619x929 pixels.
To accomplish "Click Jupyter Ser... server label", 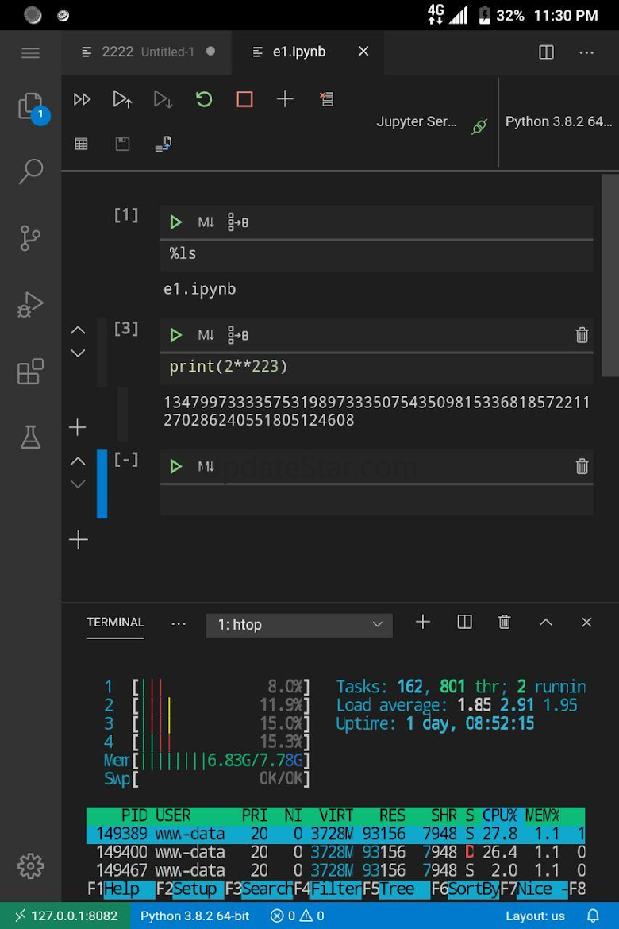I will coord(417,121).
